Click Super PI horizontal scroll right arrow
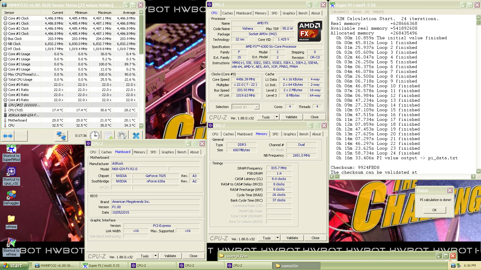The height and width of the screenshot is (270, 481). click(473, 176)
